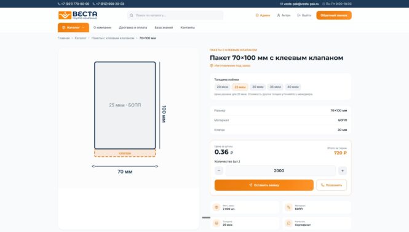409x232 pixels.
Task: Click the search magnifier icon
Action: pos(132,15)
